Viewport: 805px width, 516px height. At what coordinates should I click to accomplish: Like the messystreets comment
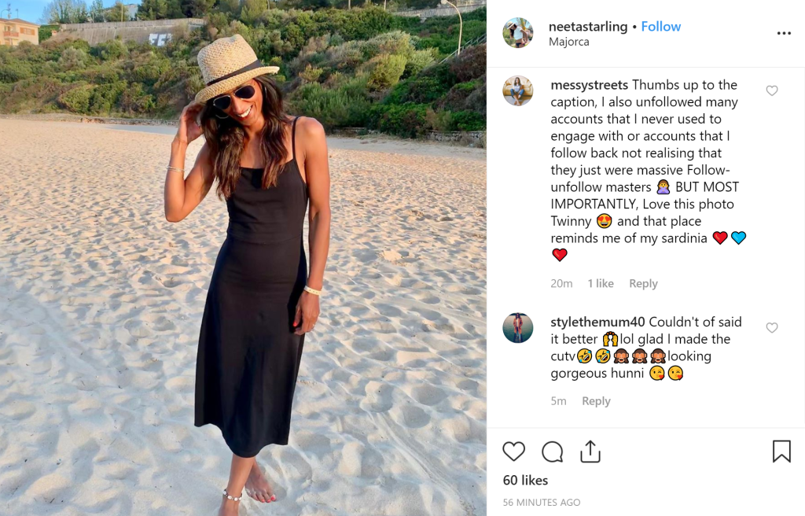click(x=772, y=91)
